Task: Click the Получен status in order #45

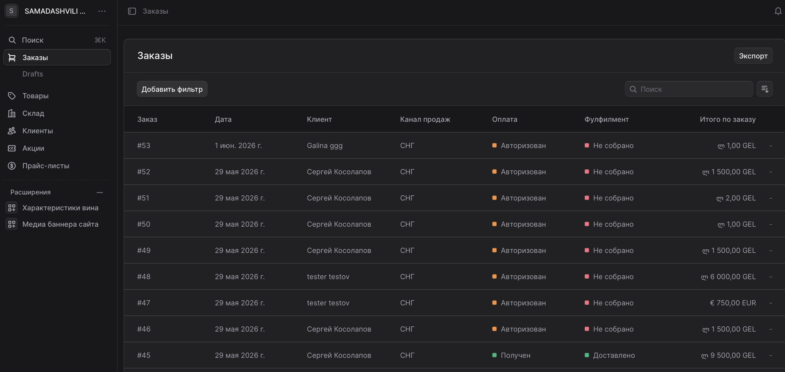Action: [511, 355]
